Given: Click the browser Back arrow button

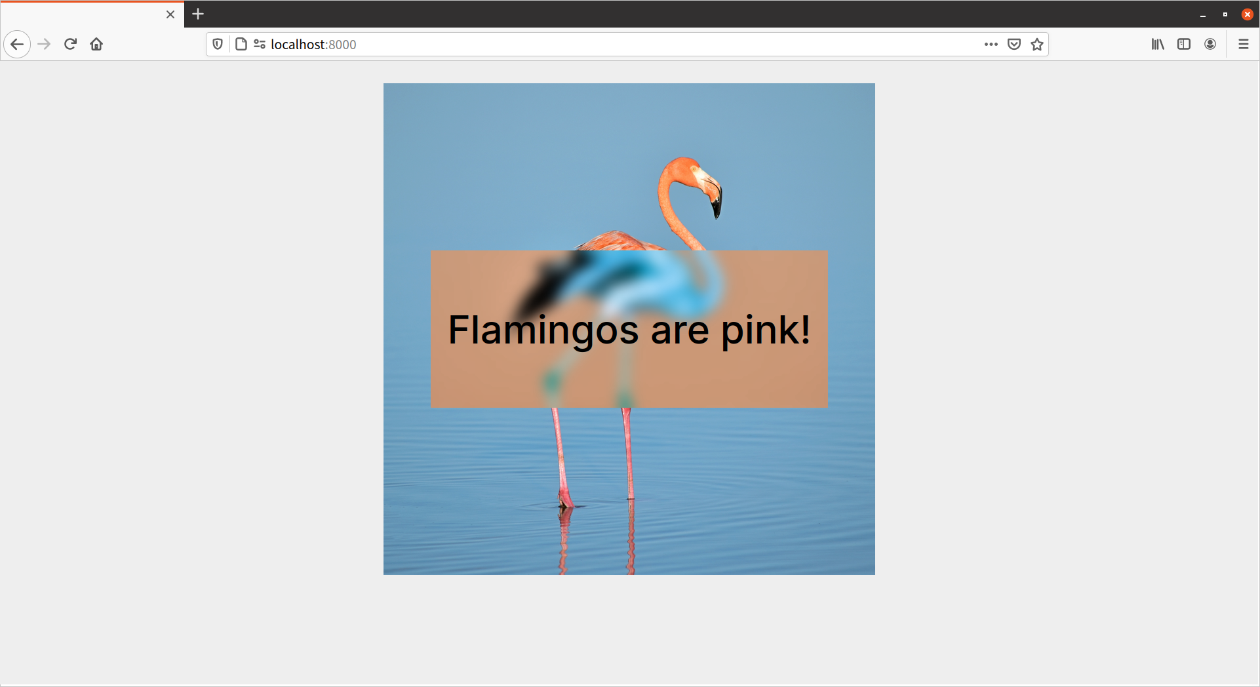Looking at the screenshot, I should [17, 45].
